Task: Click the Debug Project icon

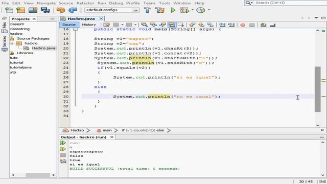Action: pyautogui.click(x=184, y=10)
